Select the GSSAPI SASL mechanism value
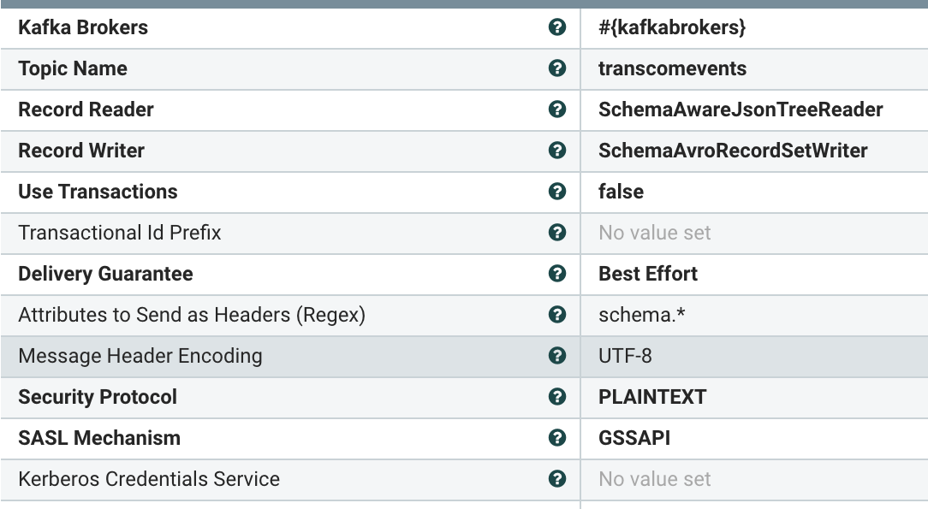The image size is (928, 509). (x=634, y=438)
